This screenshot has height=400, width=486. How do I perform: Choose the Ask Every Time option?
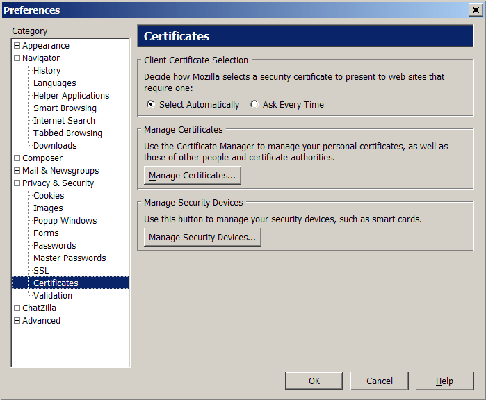coord(254,104)
